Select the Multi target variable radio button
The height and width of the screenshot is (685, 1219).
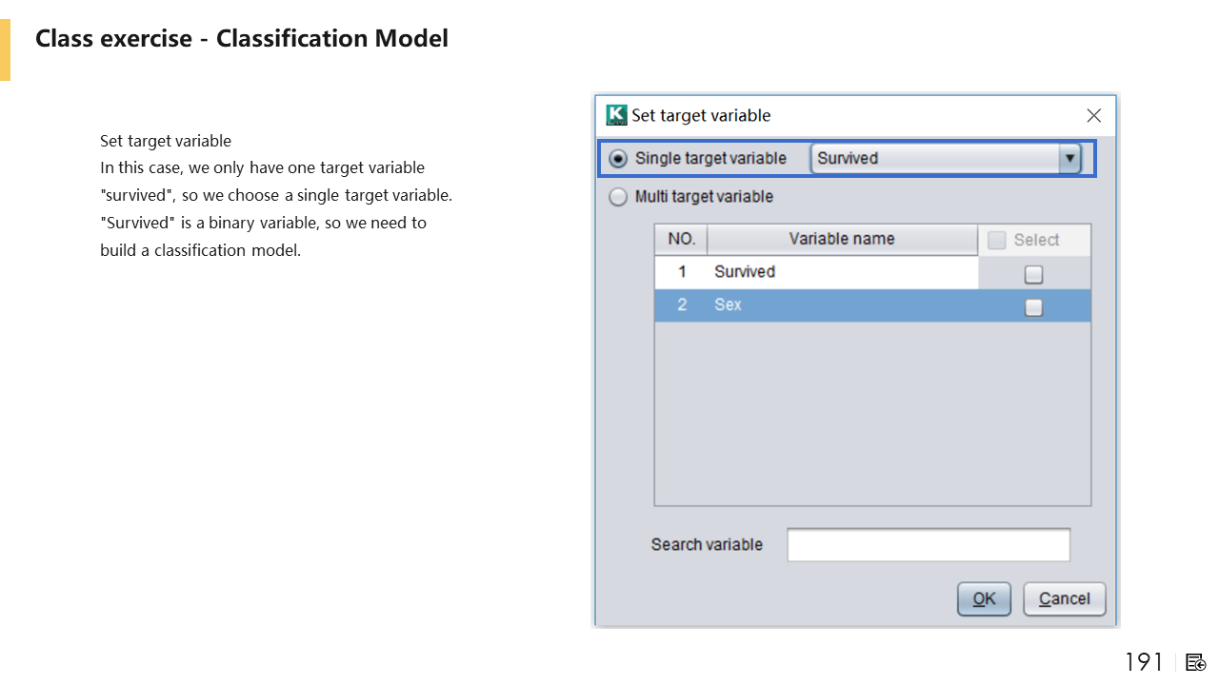pos(619,197)
